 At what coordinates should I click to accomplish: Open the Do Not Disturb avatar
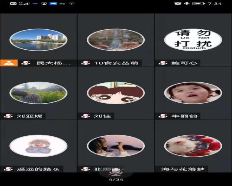click(x=193, y=40)
